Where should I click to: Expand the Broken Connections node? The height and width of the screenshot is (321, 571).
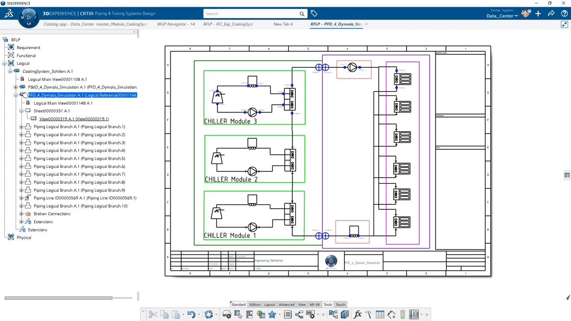point(21,214)
